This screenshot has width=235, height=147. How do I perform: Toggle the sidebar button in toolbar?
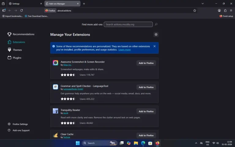tap(4, 10)
